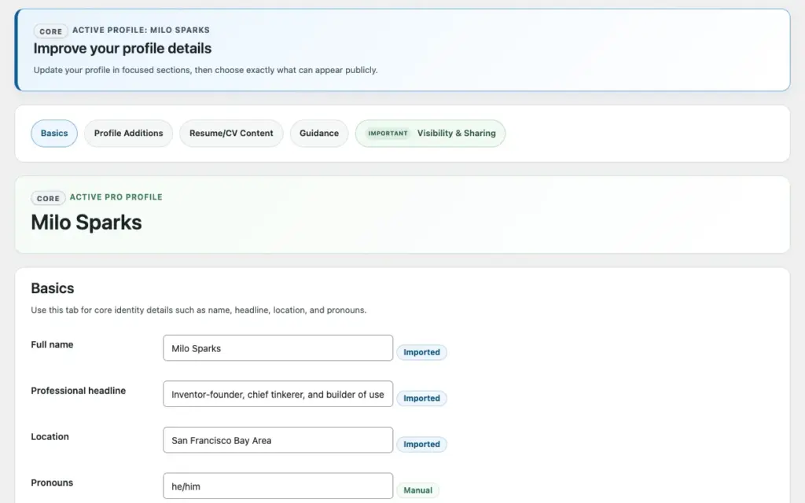Click the "Update your profile in focused sections" description
The height and width of the screenshot is (503, 805).
(x=205, y=70)
